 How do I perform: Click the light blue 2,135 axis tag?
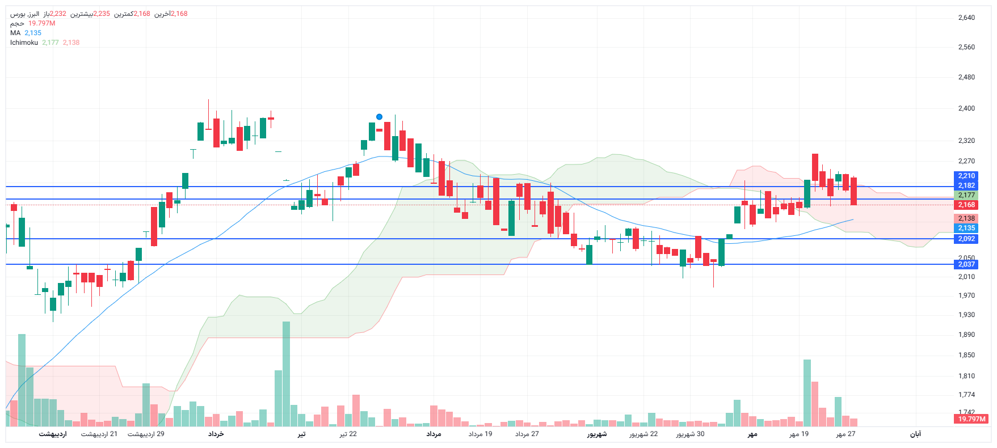tap(966, 228)
